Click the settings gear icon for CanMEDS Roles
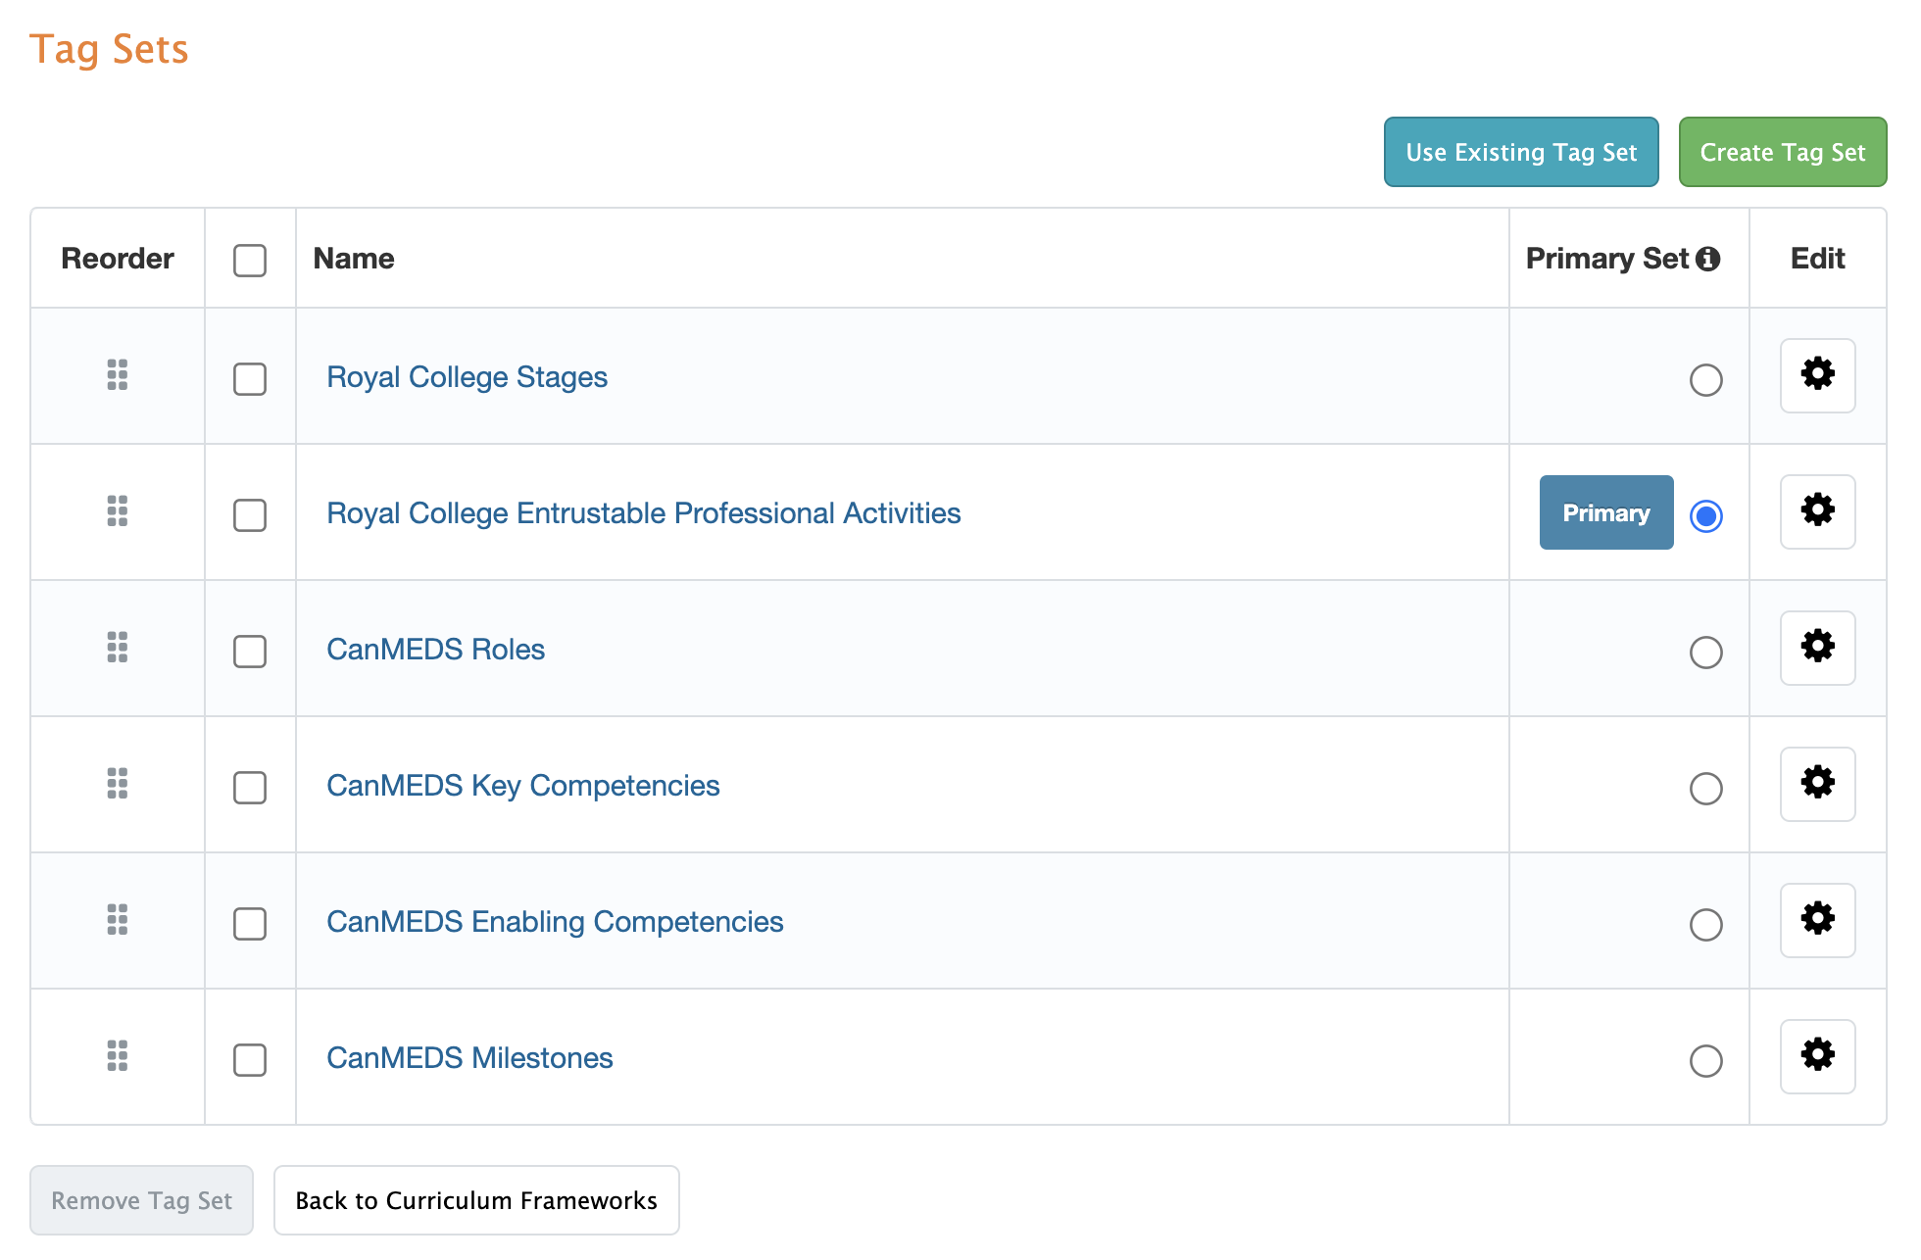This screenshot has height=1260, width=1921. pyautogui.click(x=1817, y=647)
